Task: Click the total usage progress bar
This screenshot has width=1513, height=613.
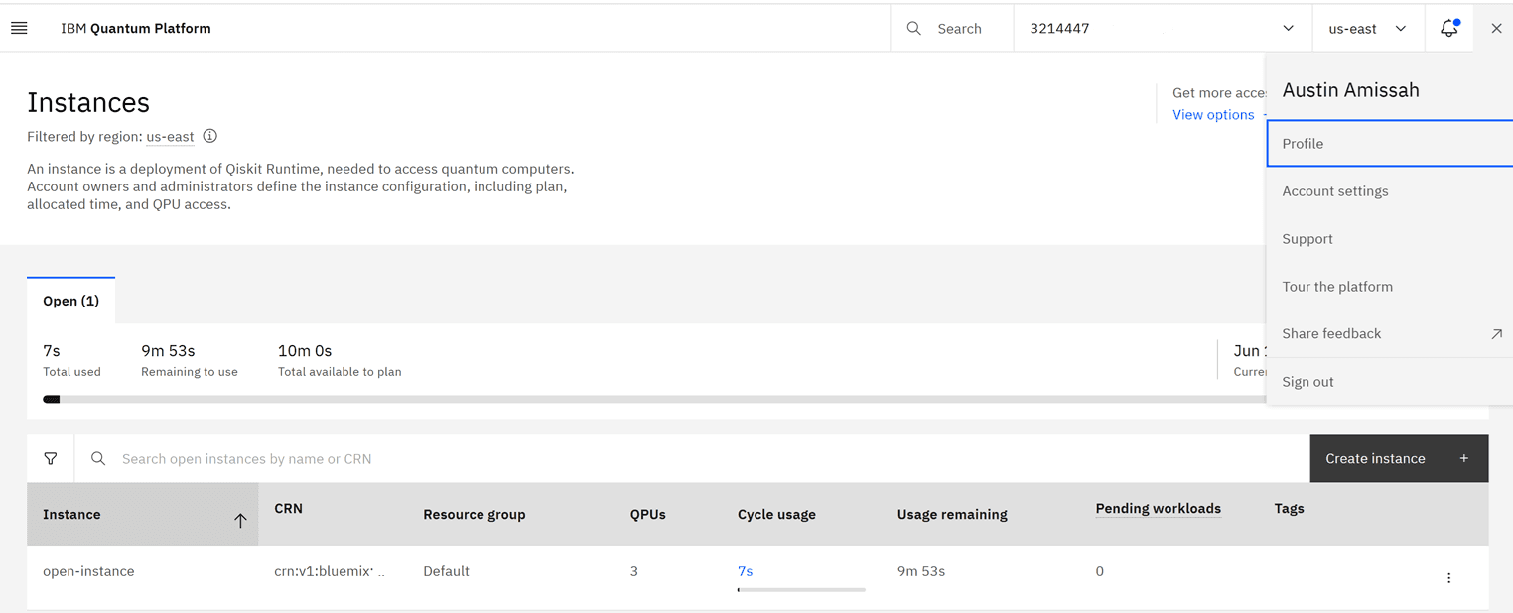Action: 654,399
